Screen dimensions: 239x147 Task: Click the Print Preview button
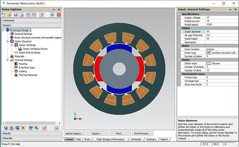point(143,133)
